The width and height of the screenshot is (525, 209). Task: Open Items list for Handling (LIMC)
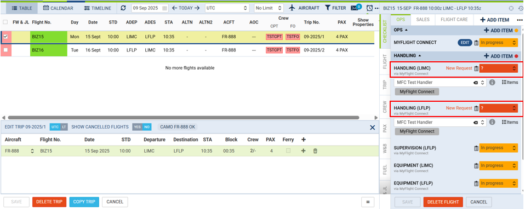(x=510, y=82)
